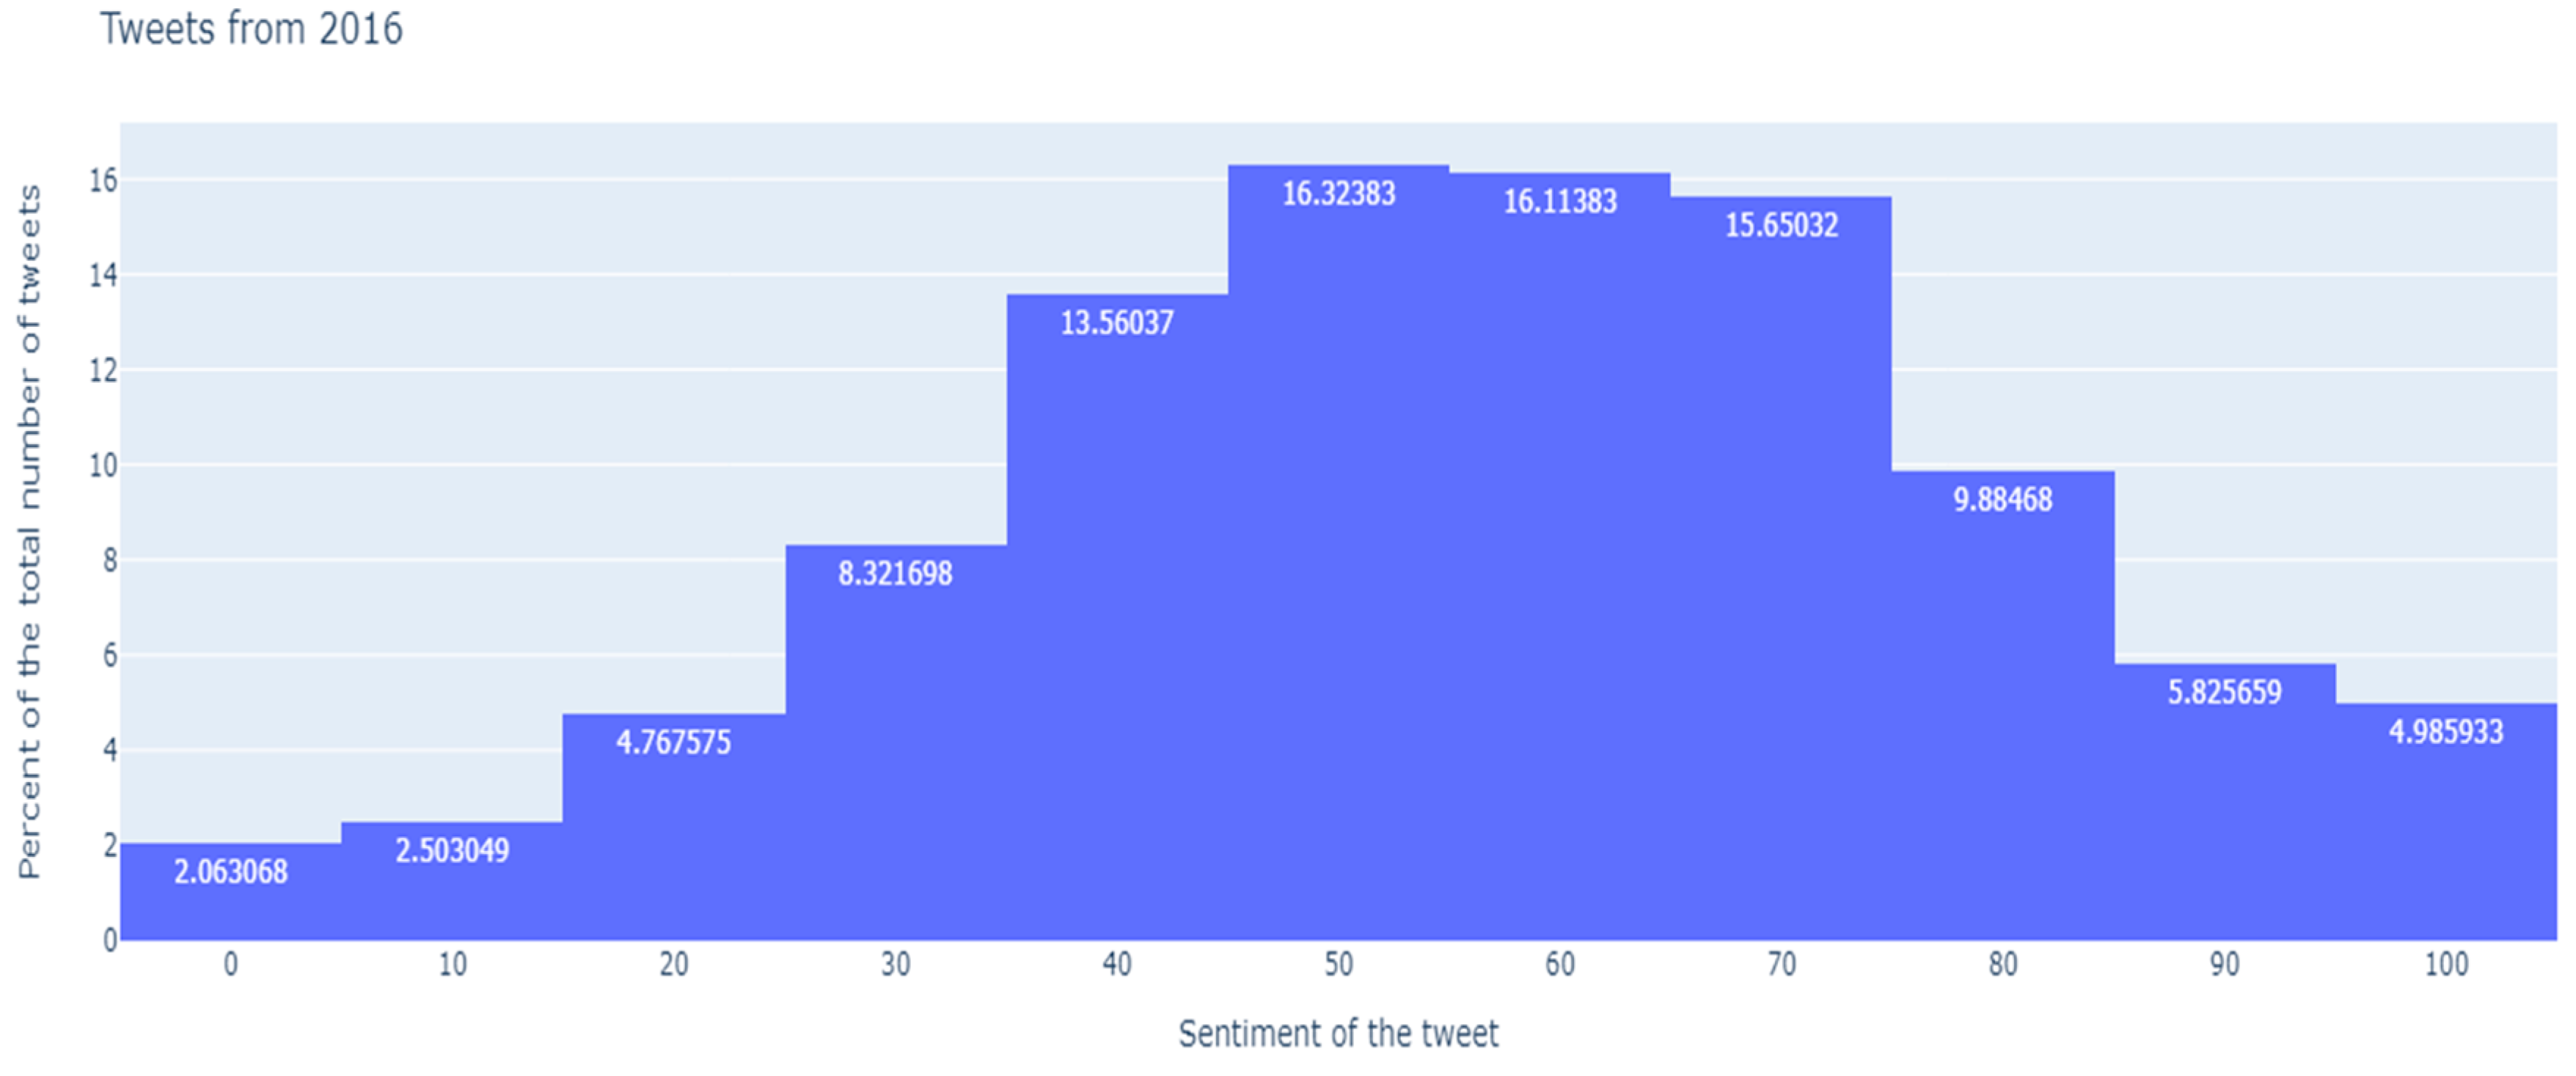Click the x-axis tick label 20

coord(673,964)
